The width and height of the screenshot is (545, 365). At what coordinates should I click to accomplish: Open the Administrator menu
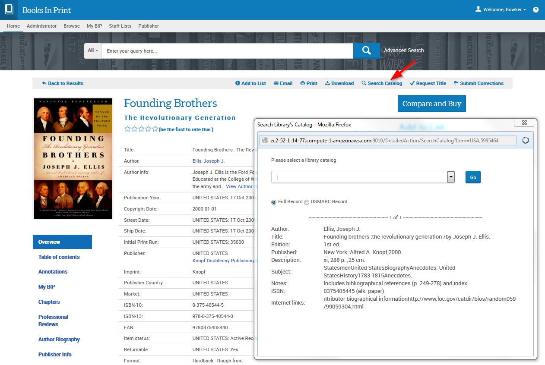pyautogui.click(x=41, y=26)
